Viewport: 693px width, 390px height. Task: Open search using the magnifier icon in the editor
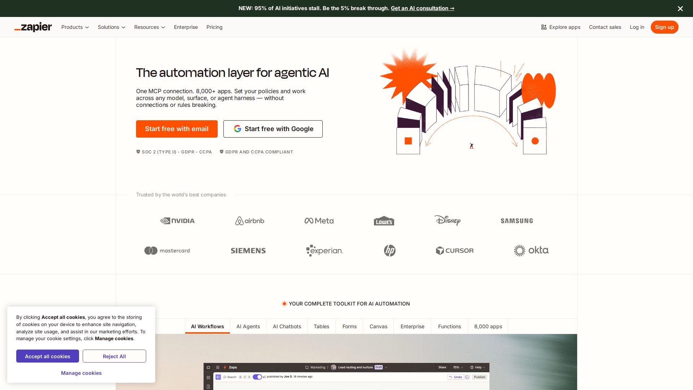pos(225,377)
